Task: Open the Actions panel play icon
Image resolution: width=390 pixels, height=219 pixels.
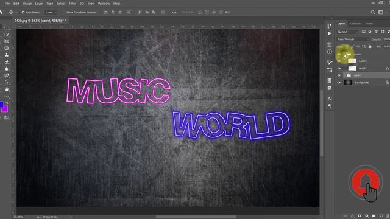Action: coord(330,33)
